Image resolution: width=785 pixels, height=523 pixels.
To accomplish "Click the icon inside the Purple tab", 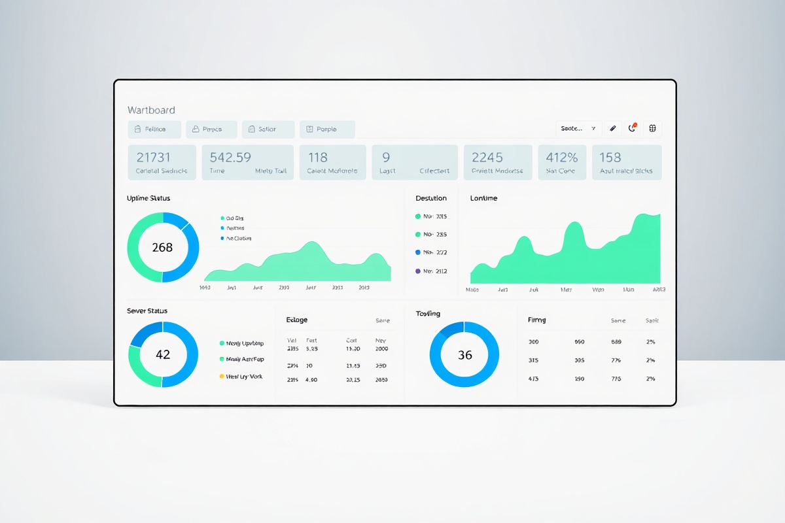I will click(x=310, y=129).
